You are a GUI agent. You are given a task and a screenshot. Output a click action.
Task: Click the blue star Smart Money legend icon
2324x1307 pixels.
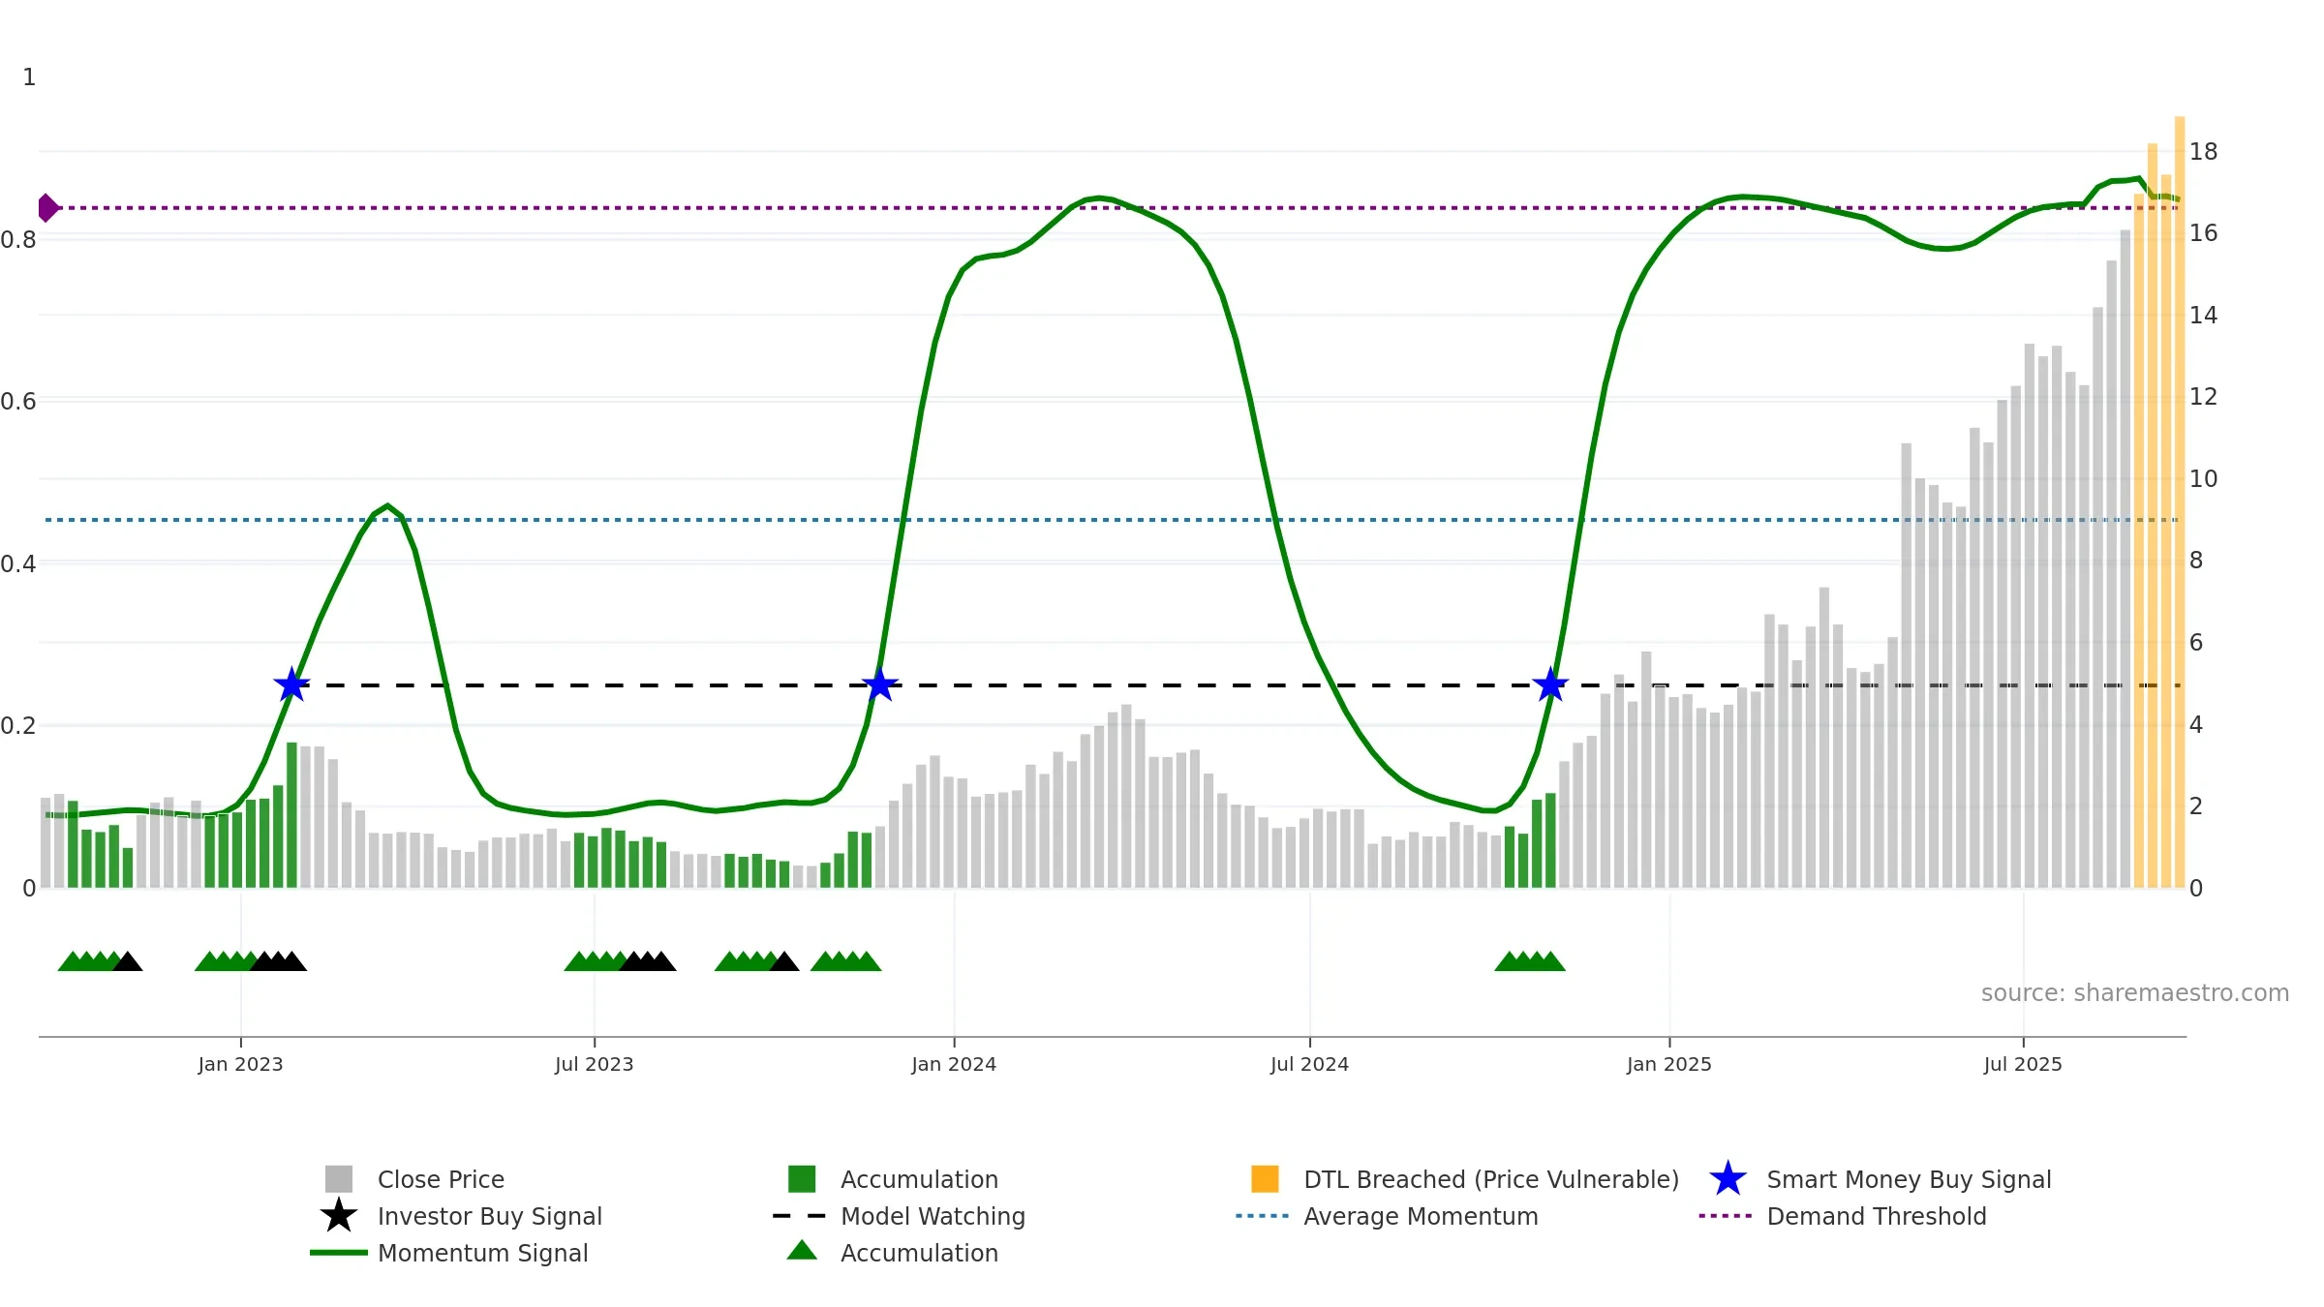(x=1728, y=1179)
